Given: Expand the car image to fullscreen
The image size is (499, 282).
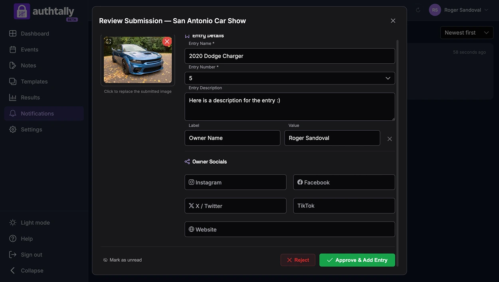Looking at the screenshot, I should [x=109, y=41].
